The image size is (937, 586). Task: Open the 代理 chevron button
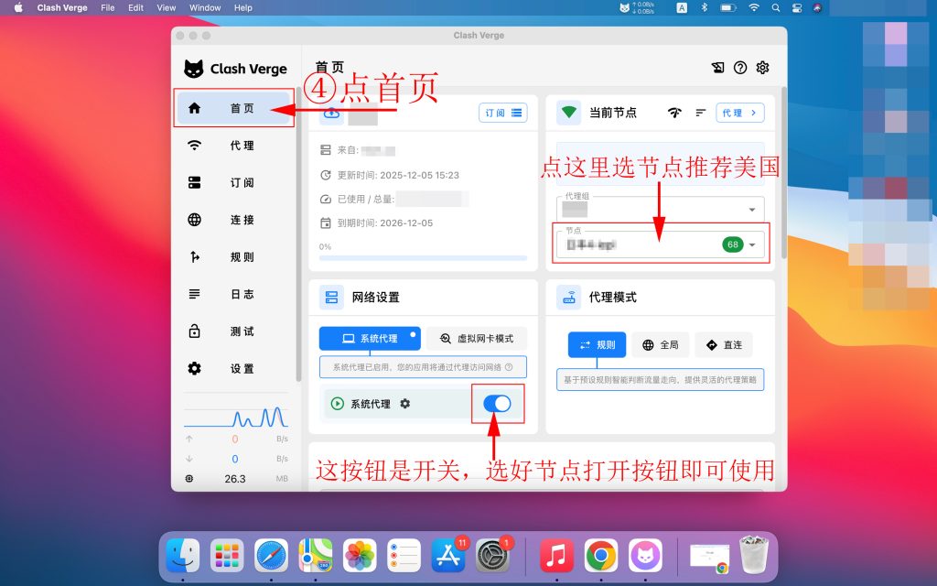(x=739, y=113)
